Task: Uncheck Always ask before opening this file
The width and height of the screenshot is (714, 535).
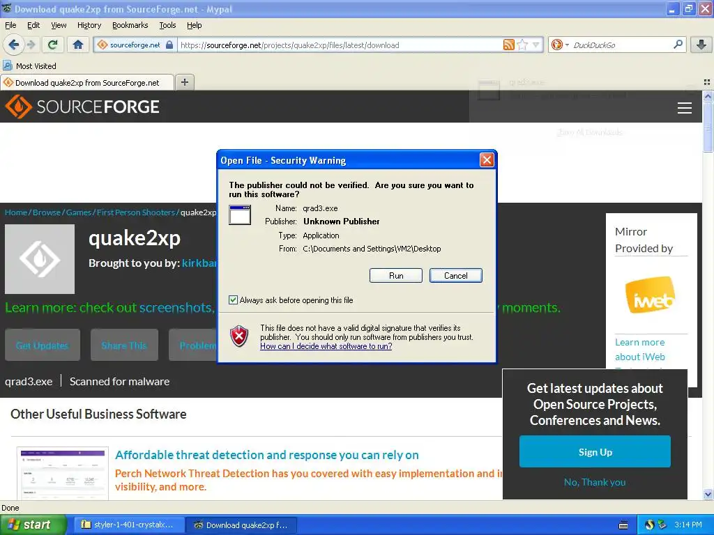Action: [233, 300]
